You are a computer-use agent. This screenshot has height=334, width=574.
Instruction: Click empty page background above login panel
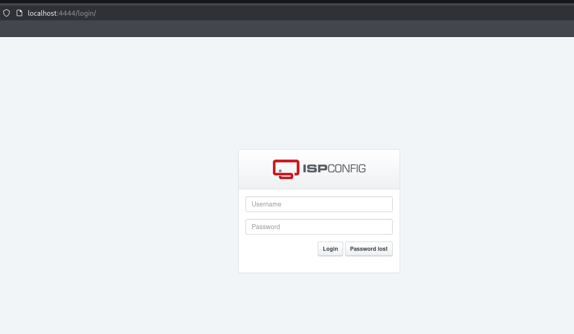click(319, 92)
